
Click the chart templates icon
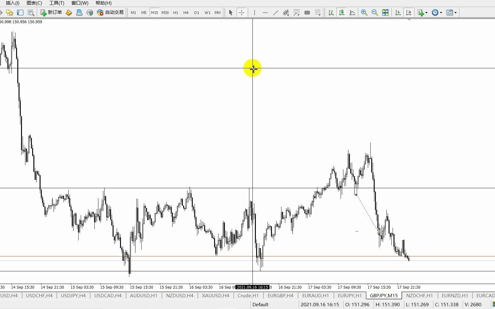(450, 13)
